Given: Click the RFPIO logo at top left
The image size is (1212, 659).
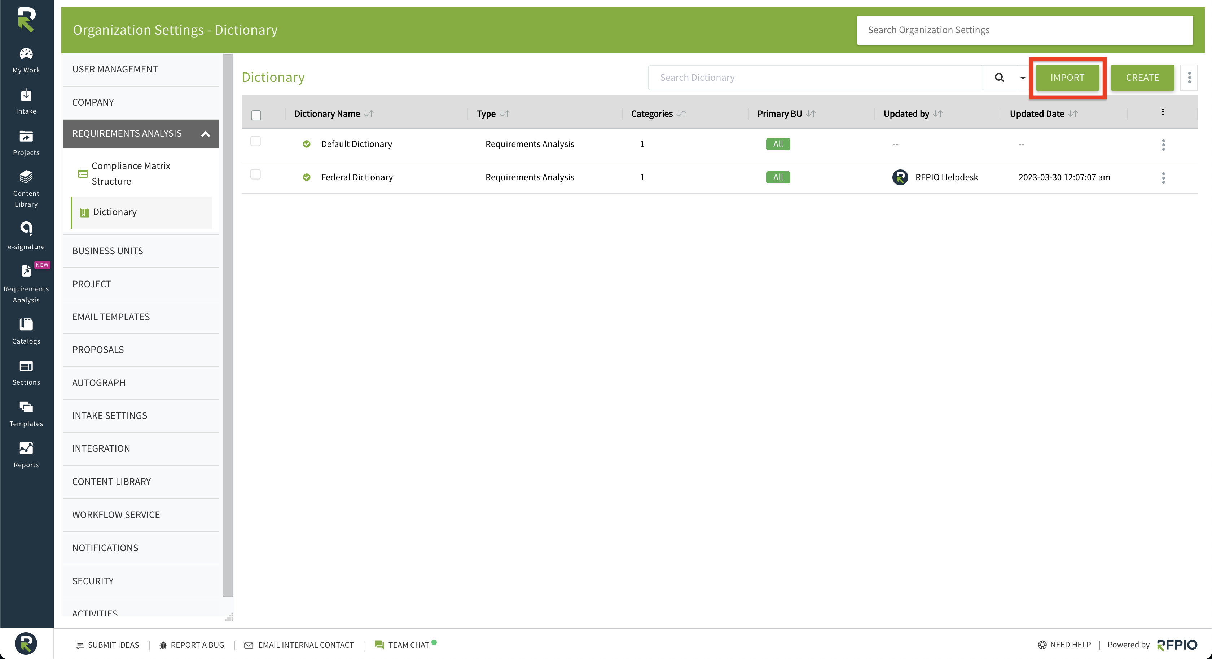Looking at the screenshot, I should 26,20.
